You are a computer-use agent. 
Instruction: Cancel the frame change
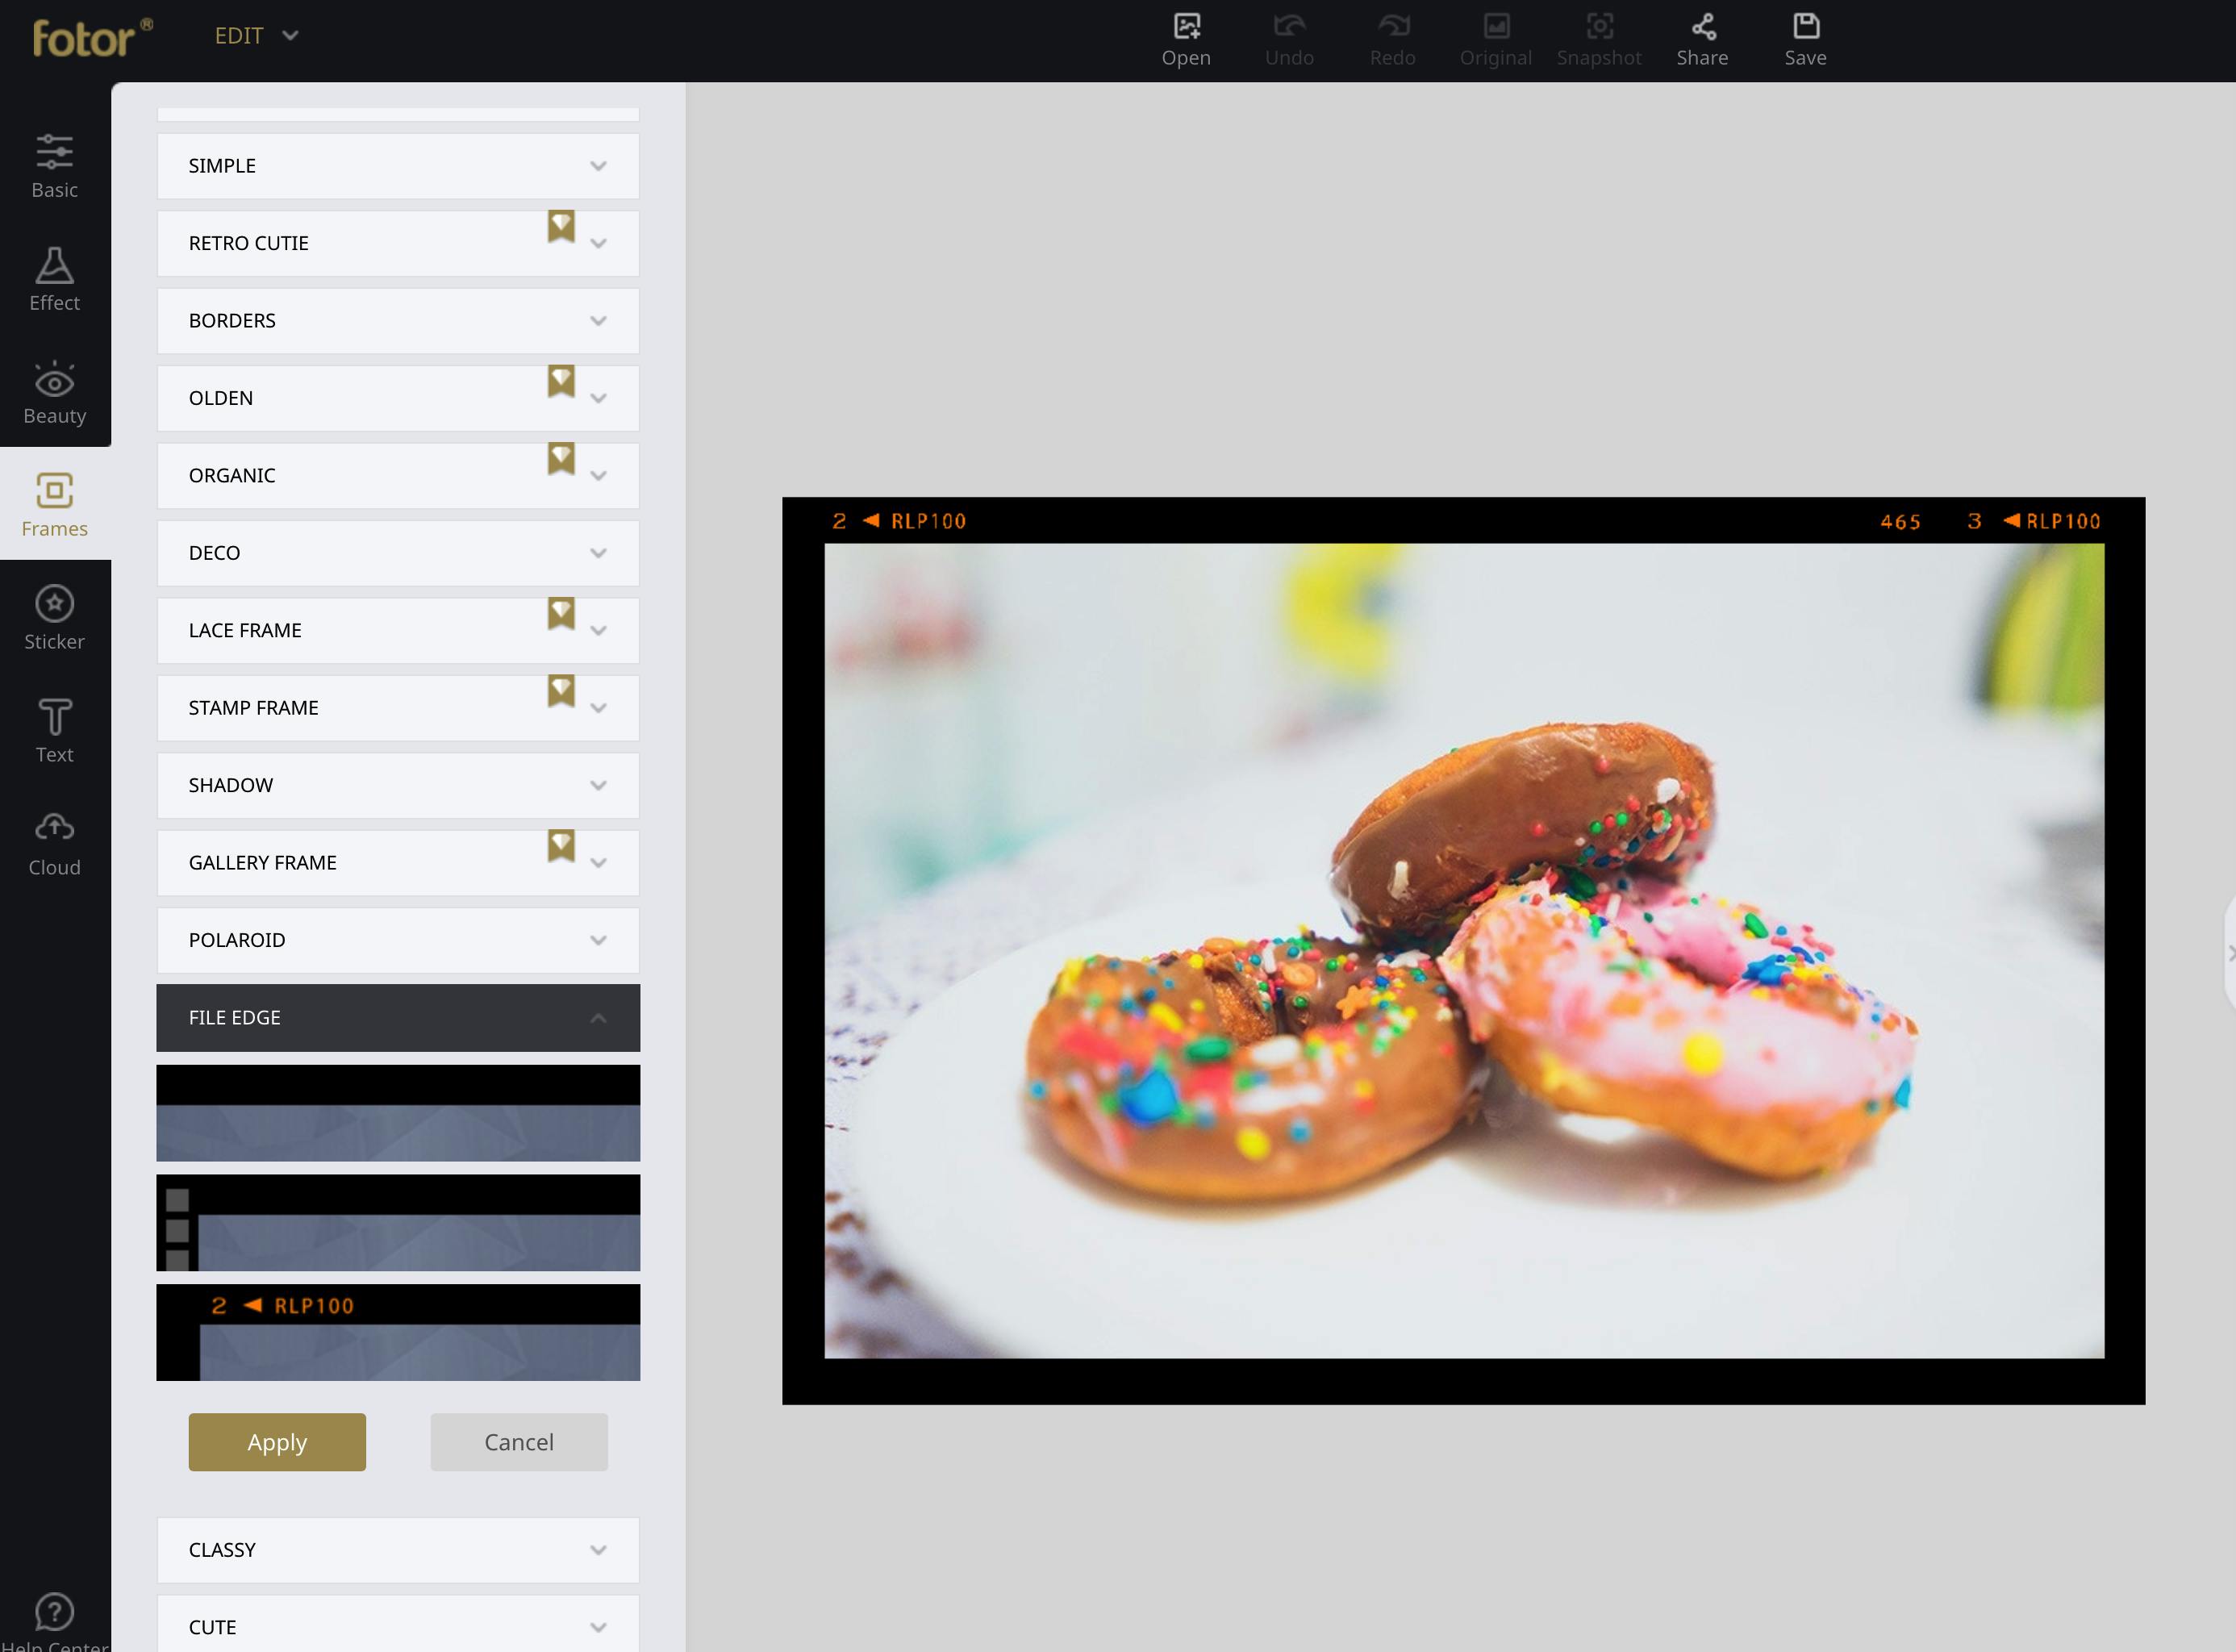518,1441
